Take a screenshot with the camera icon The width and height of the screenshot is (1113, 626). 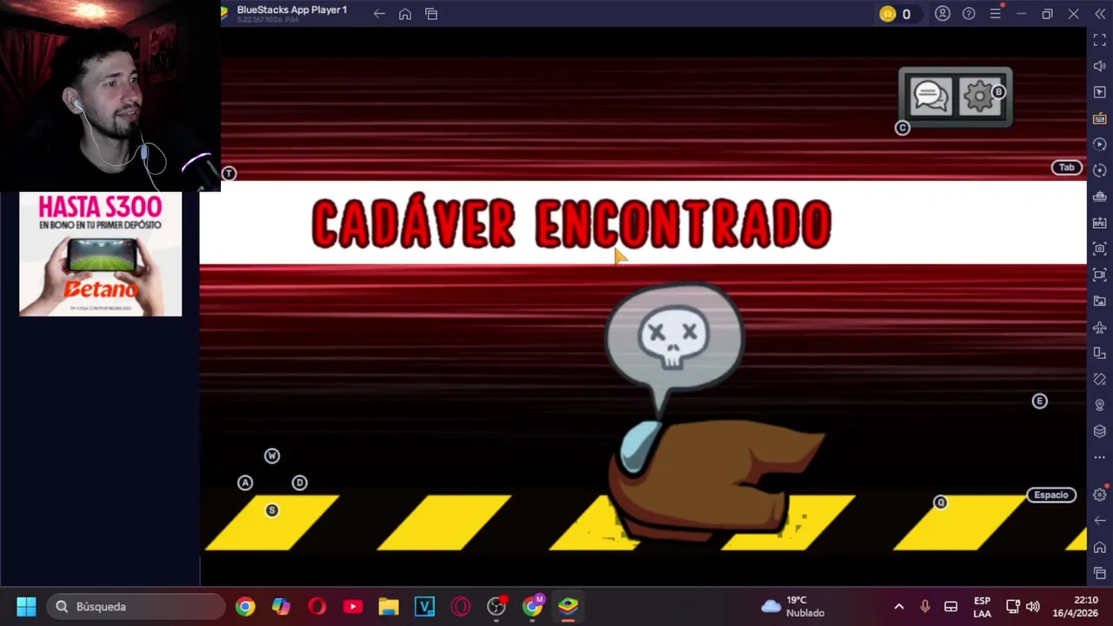[1100, 249]
